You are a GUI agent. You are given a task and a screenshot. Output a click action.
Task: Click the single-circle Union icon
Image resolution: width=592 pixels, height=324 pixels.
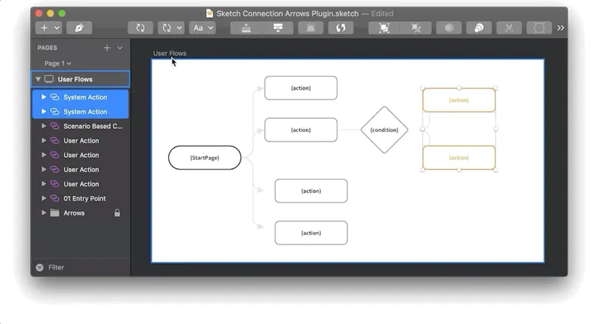coord(449,28)
